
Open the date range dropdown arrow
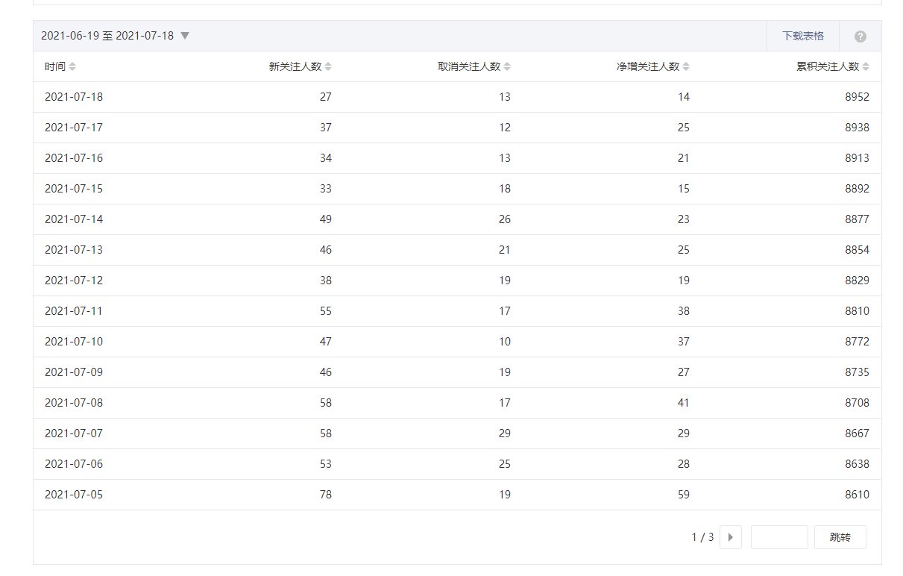(185, 36)
